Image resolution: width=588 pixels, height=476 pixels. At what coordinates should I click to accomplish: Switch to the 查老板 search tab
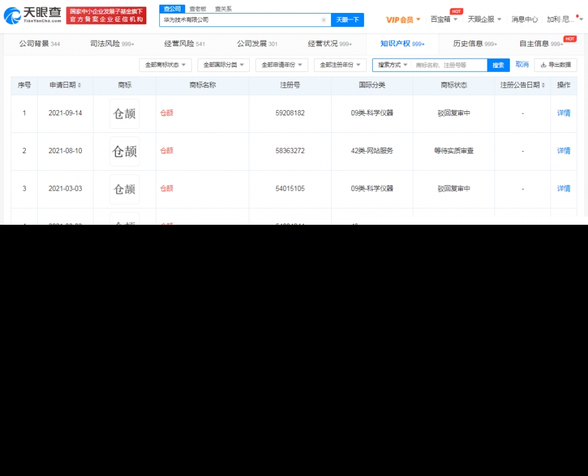[198, 9]
